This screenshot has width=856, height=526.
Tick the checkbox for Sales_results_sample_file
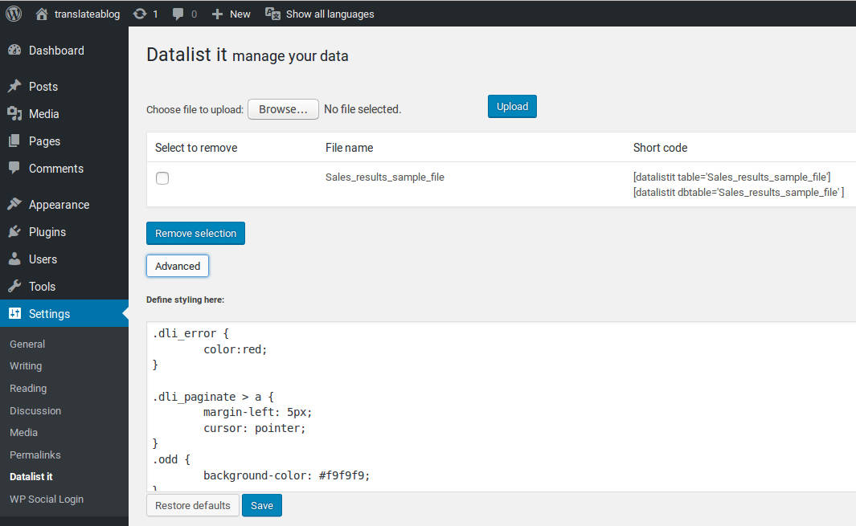pyautogui.click(x=162, y=178)
